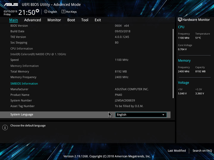
Task: Click the BIOS Version label
Action: tap(19, 25)
